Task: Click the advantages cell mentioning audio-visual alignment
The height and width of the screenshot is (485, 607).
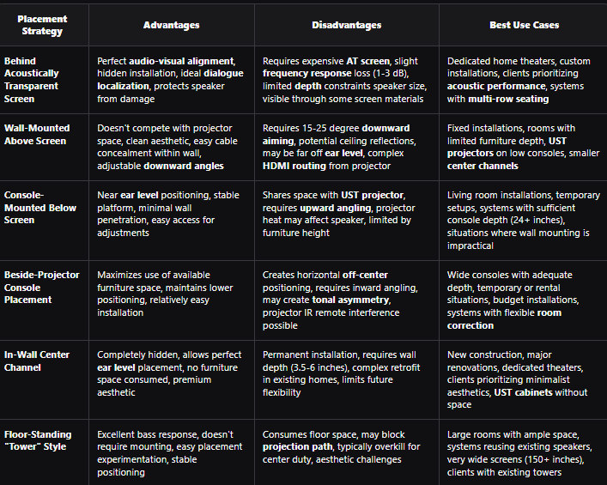Action: tap(171, 80)
